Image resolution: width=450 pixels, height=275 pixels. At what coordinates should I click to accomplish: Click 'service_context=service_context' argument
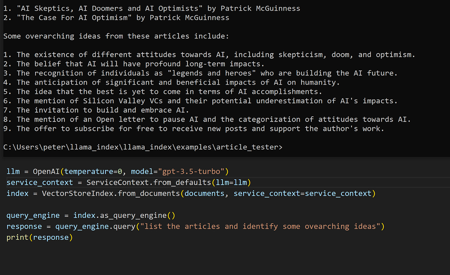pyautogui.click(x=302, y=194)
